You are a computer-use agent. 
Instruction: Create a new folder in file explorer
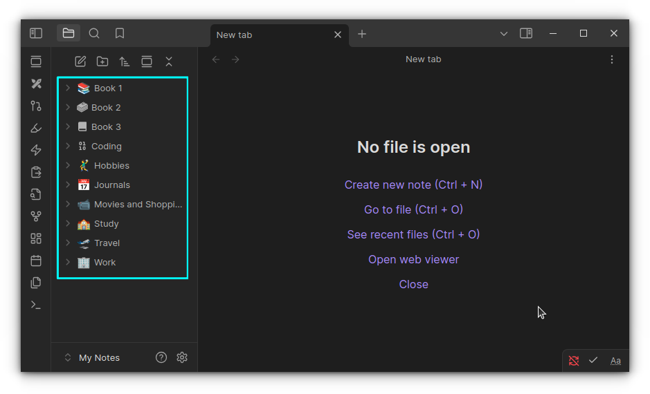[102, 62]
